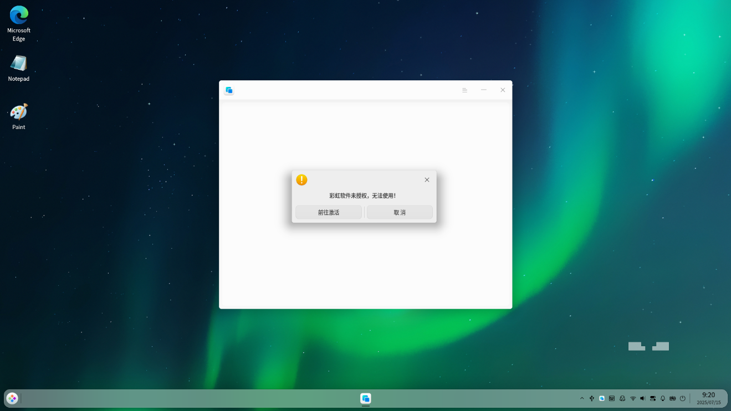Click the power button in the tray
The image size is (731, 411).
click(683, 398)
